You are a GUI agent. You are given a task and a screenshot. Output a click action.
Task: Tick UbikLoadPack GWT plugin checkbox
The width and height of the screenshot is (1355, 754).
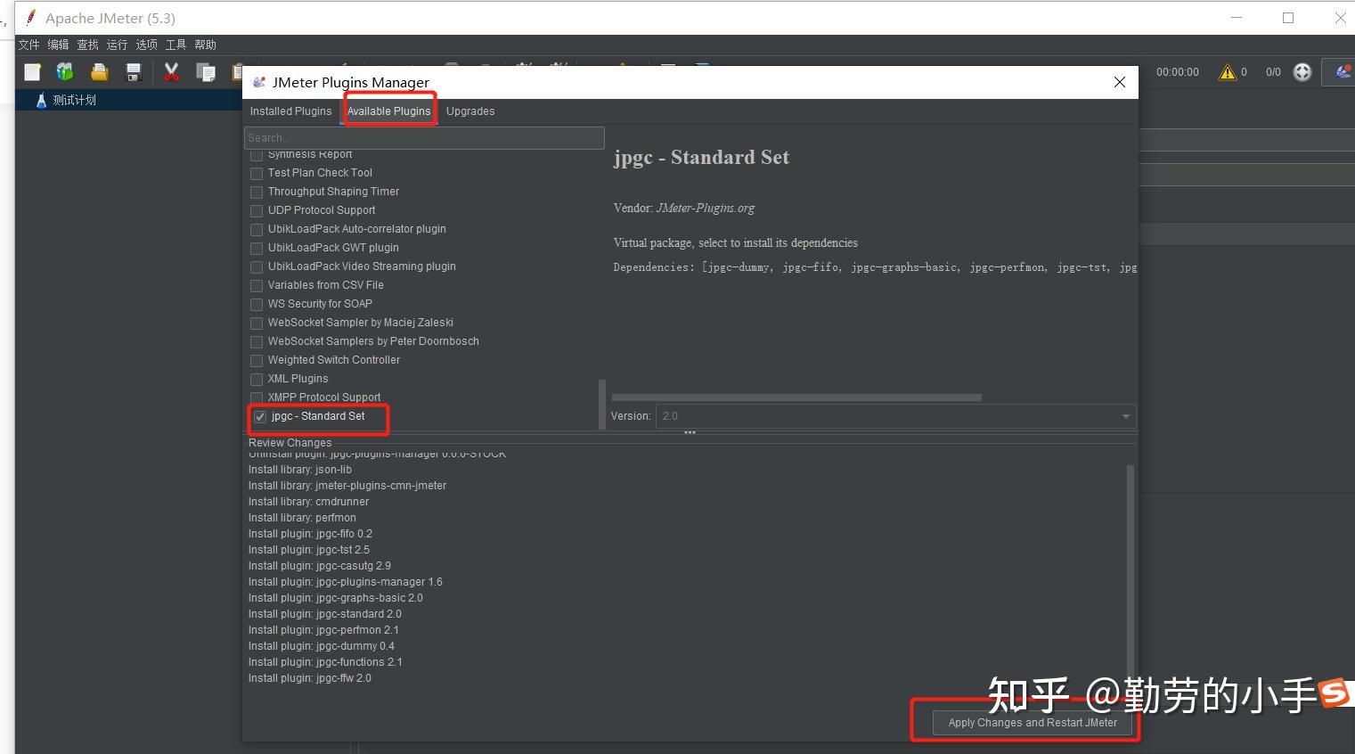[x=257, y=248]
